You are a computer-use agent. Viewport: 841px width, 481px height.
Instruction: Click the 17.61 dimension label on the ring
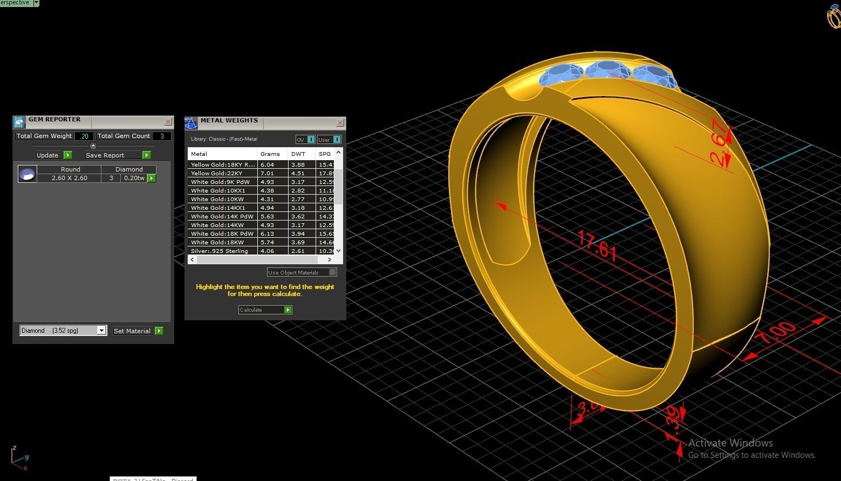click(x=597, y=245)
